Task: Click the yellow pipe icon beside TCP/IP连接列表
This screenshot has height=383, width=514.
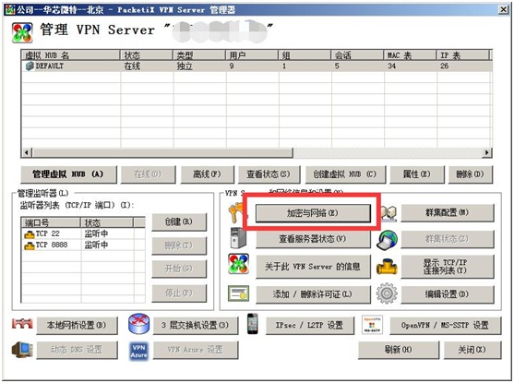Action: pos(387,267)
